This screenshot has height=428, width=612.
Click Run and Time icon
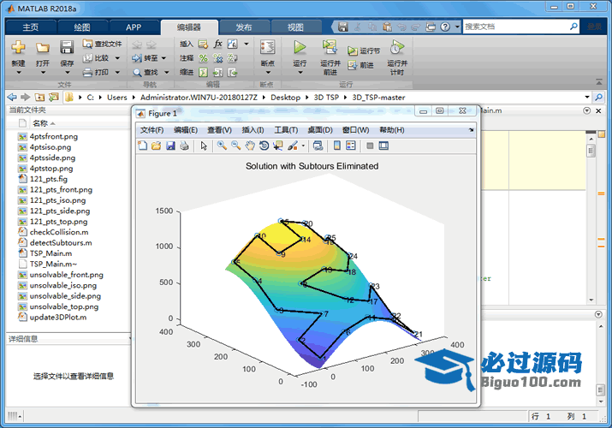point(397,47)
